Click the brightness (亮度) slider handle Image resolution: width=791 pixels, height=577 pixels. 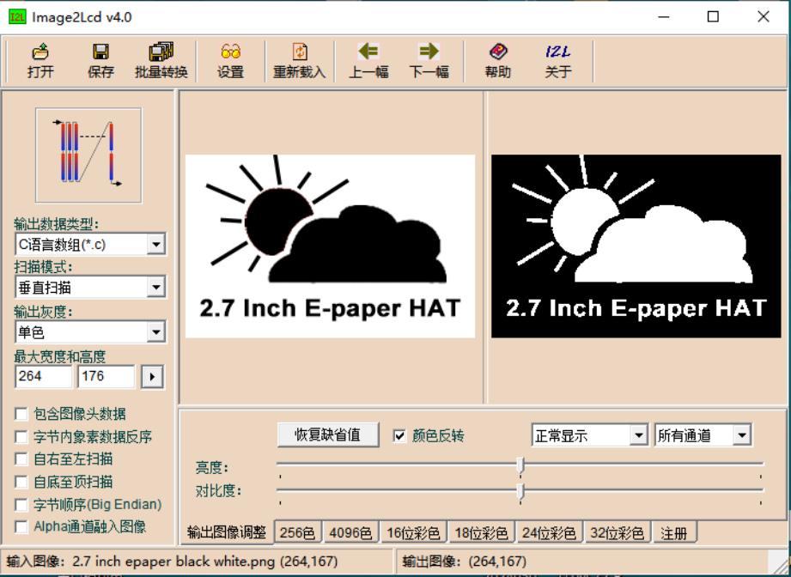pyautogui.click(x=520, y=465)
